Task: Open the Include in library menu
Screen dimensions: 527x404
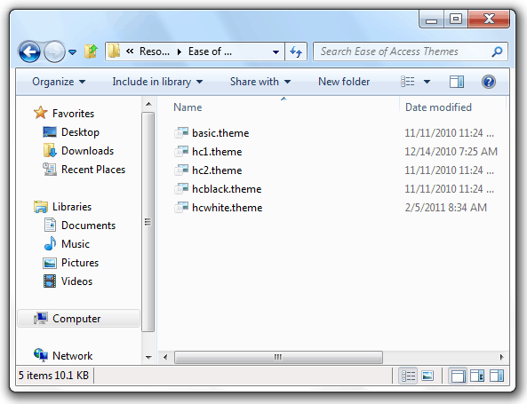Action: pyautogui.click(x=157, y=82)
